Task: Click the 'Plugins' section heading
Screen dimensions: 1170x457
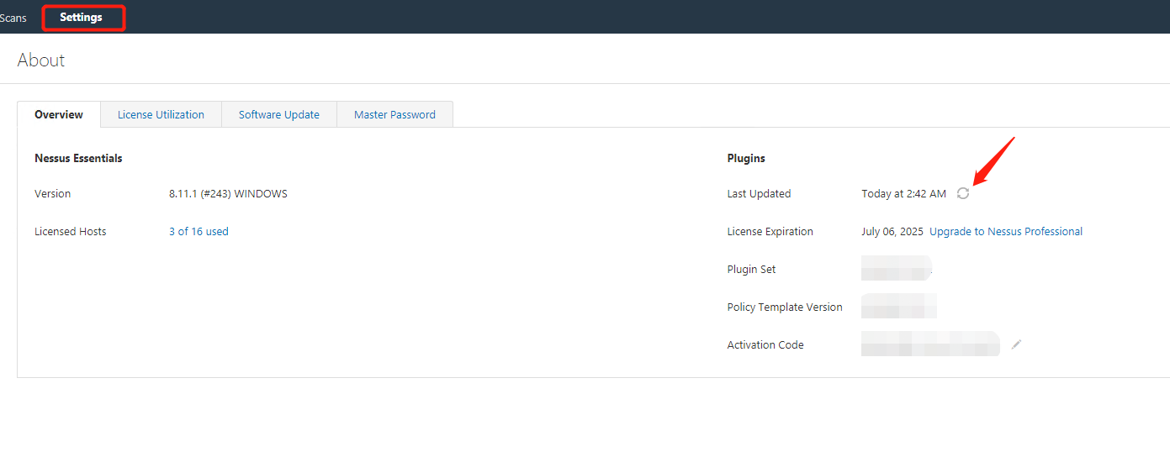Action: coord(746,158)
